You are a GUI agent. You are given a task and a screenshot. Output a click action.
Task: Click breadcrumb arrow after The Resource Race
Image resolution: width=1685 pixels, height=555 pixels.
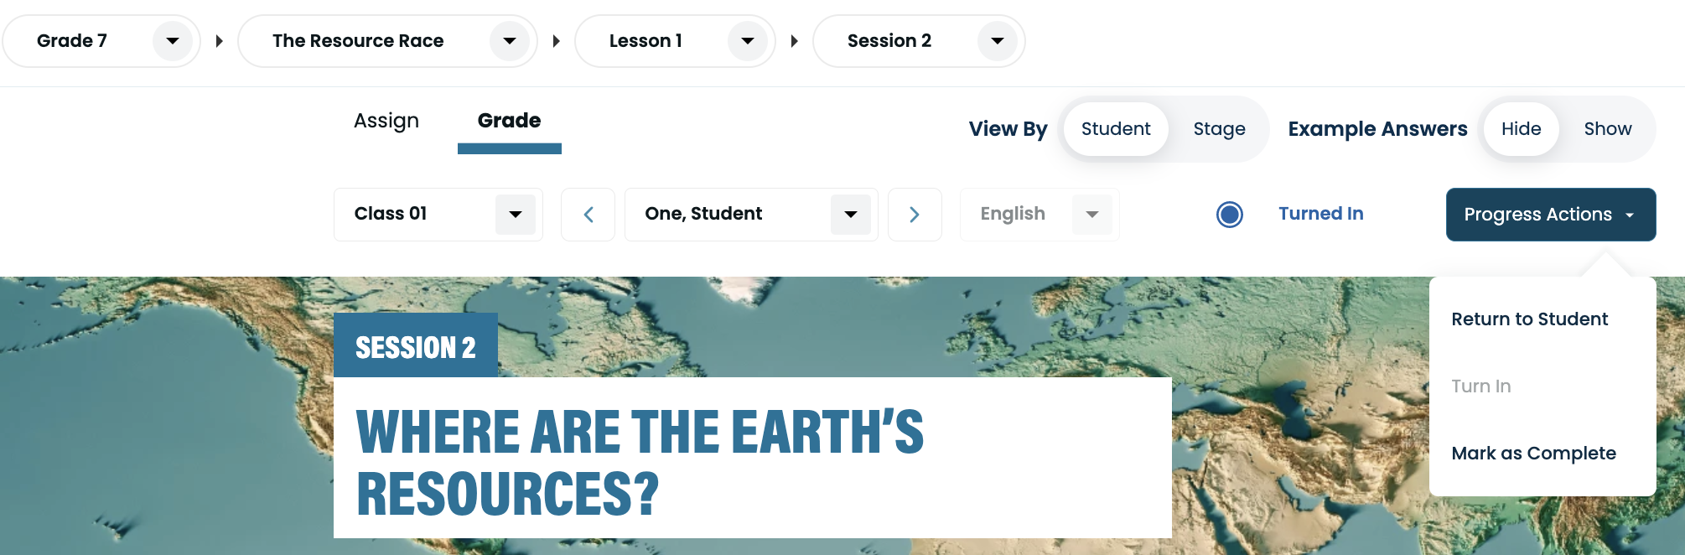[556, 41]
